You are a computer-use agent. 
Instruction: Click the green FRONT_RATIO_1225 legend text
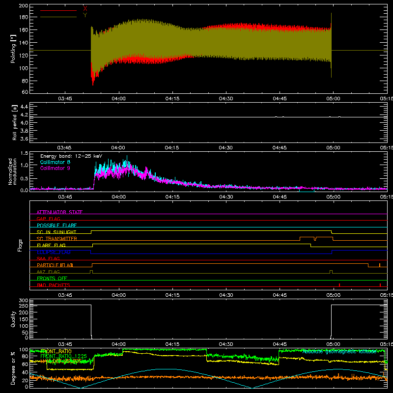click(x=63, y=356)
